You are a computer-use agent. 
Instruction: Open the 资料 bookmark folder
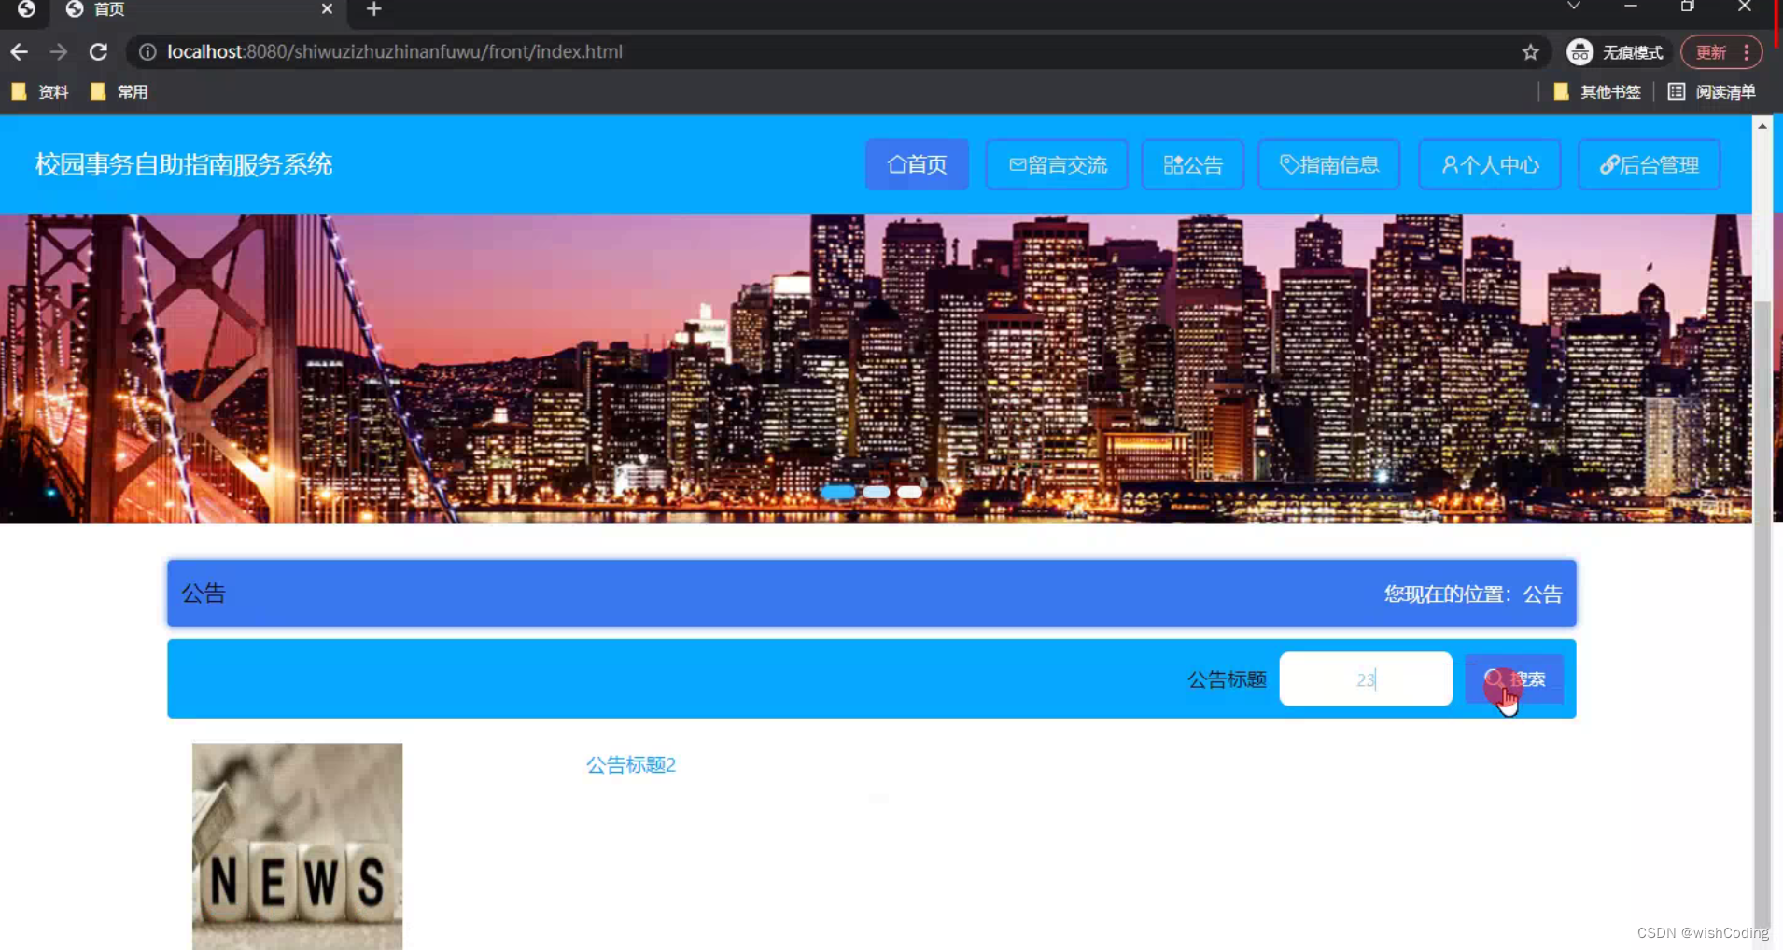(x=40, y=91)
